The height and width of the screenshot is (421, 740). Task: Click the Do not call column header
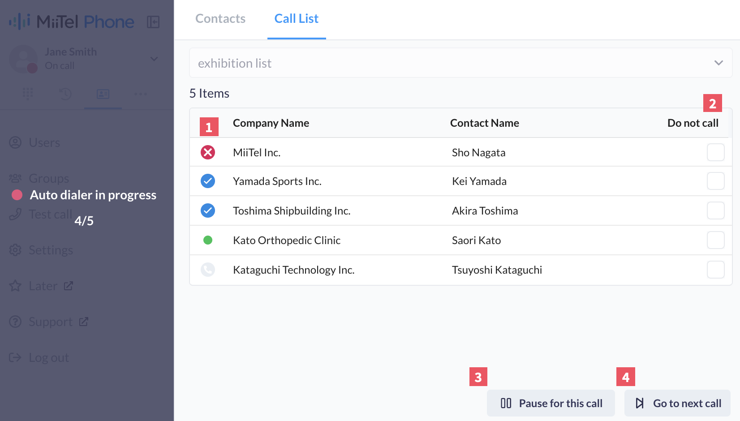tap(693, 123)
